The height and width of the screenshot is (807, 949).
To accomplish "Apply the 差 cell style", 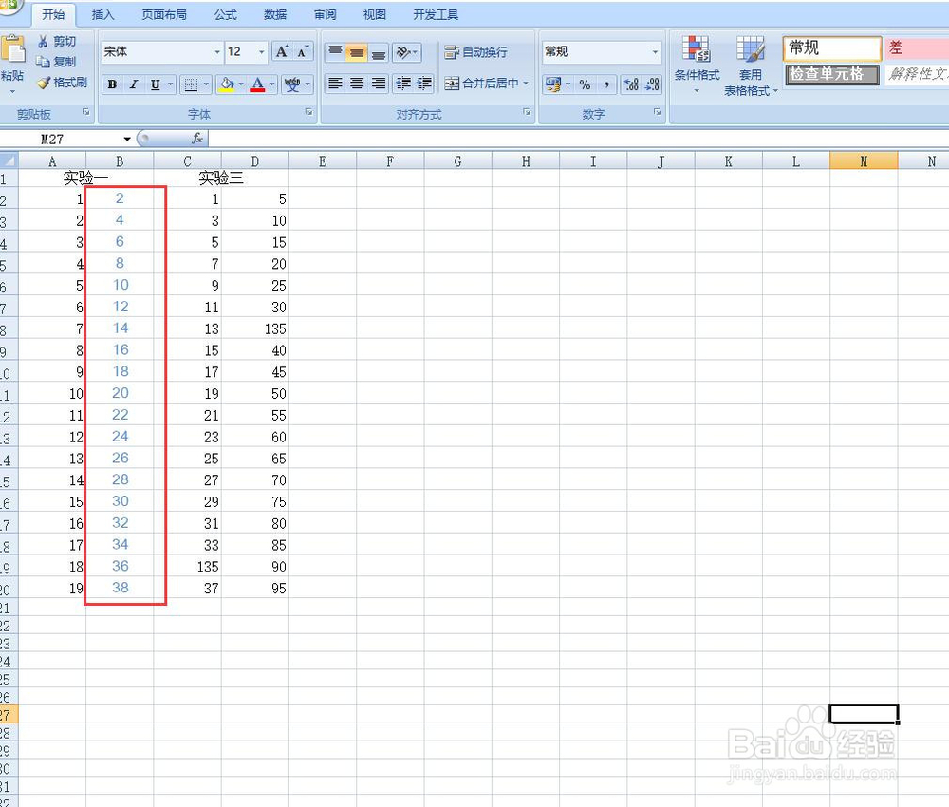I will click(x=917, y=48).
